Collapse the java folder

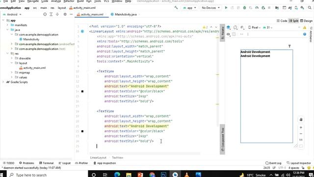(x=8, y=30)
